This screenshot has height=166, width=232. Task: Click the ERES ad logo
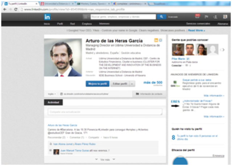click(175, 103)
